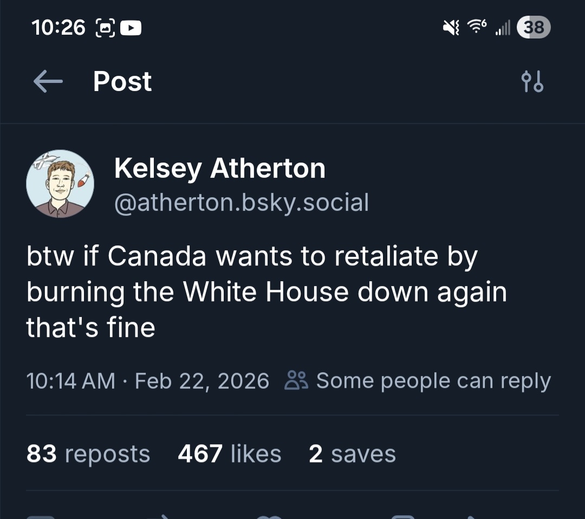Tap the YouTube notification icon

pyautogui.click(x=131, y=27)
